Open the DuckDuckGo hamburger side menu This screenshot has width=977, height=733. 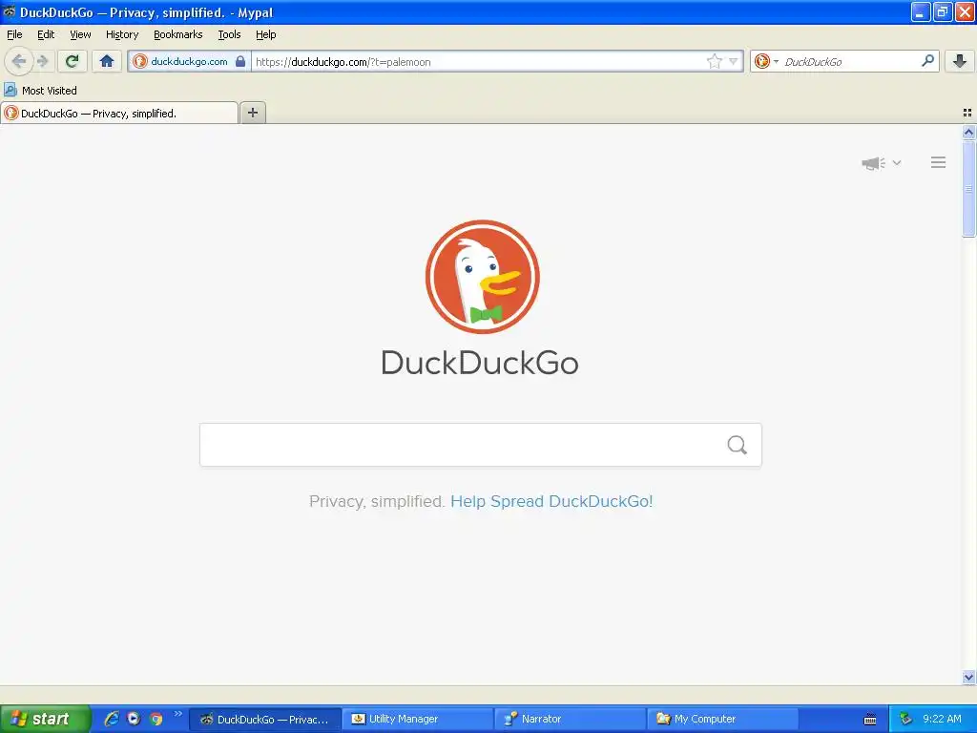[939, 162]
